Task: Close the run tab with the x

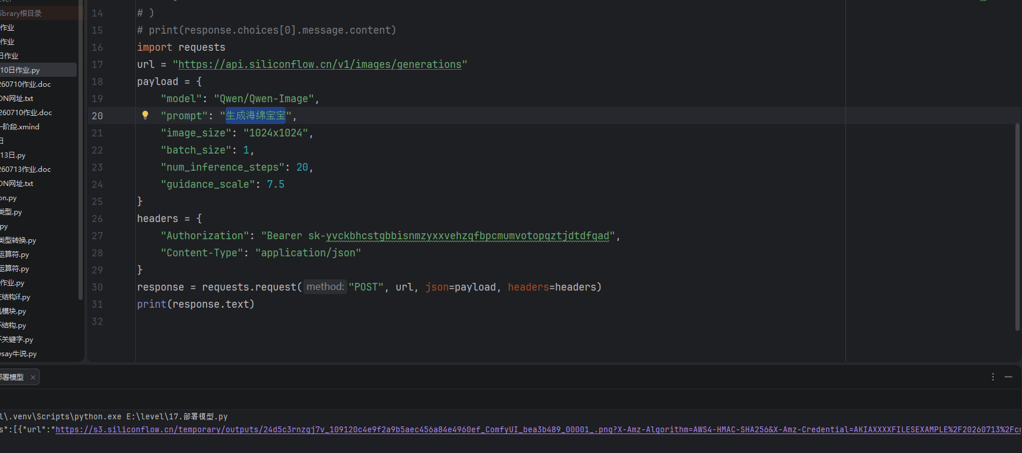Action: click(33, 377)
